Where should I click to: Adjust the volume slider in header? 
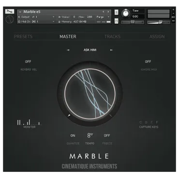pyautogui.click(x=159, y=22)
